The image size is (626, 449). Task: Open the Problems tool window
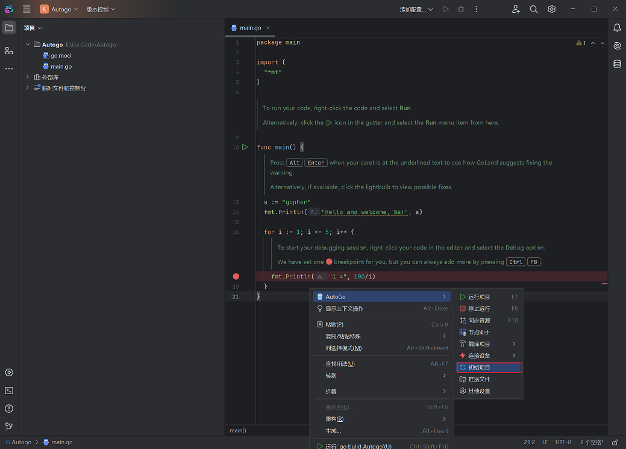click(x=9, y=409)
